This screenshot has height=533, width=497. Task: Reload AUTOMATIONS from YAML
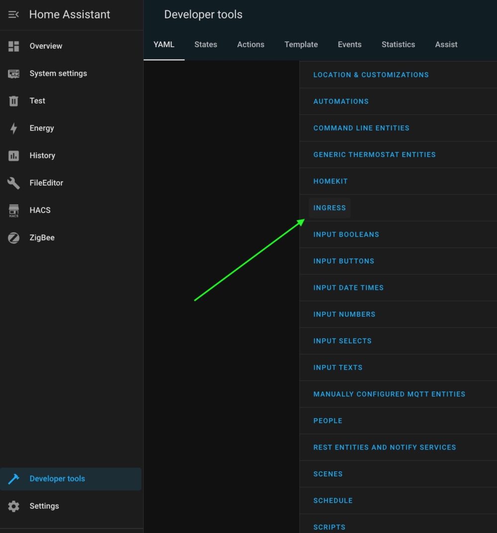pyautogui.click(x=341, y=101)
